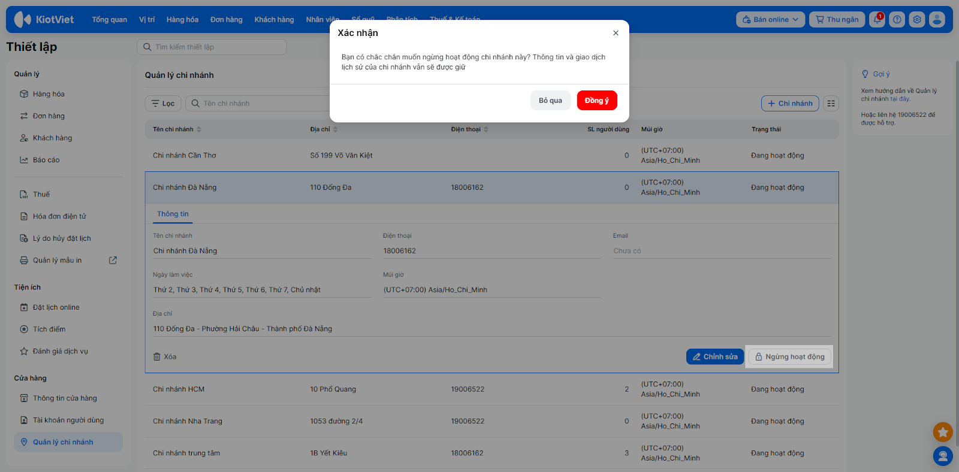Open external link icon beside Quản lý mẫu in
This screenshot has height=472, width=959.
pos(113,261)
